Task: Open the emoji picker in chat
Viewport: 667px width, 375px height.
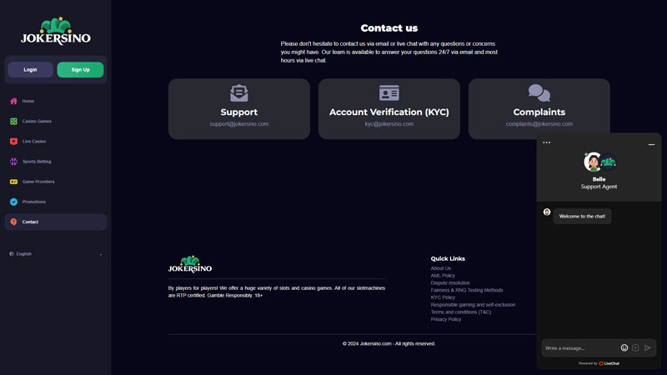Action: pos(624,347)
